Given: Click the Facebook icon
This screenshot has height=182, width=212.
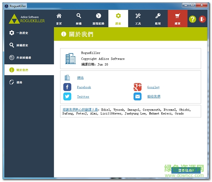Looking at the screenshot, I should [67, 87].
